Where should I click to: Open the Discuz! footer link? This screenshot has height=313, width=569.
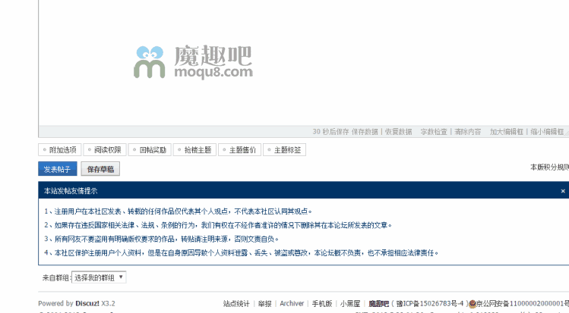(87, 304)
